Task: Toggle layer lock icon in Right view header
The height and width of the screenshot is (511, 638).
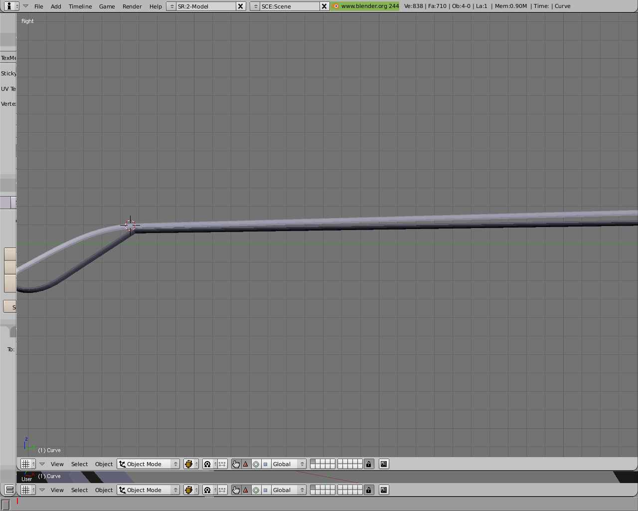Action: (369, 464)
